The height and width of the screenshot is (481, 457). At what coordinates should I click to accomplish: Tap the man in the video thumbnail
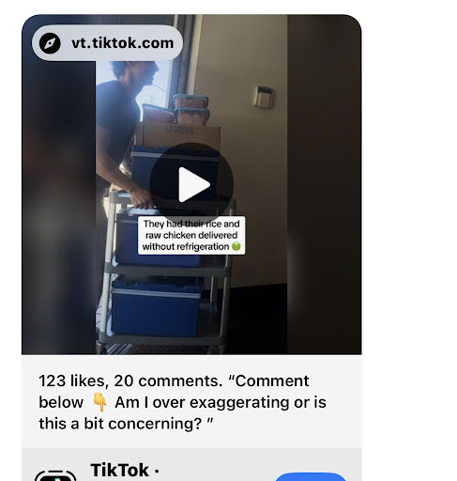[x=124, y=125]
